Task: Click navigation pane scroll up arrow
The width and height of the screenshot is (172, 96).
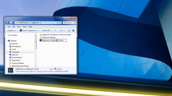Action: [36, 34]
